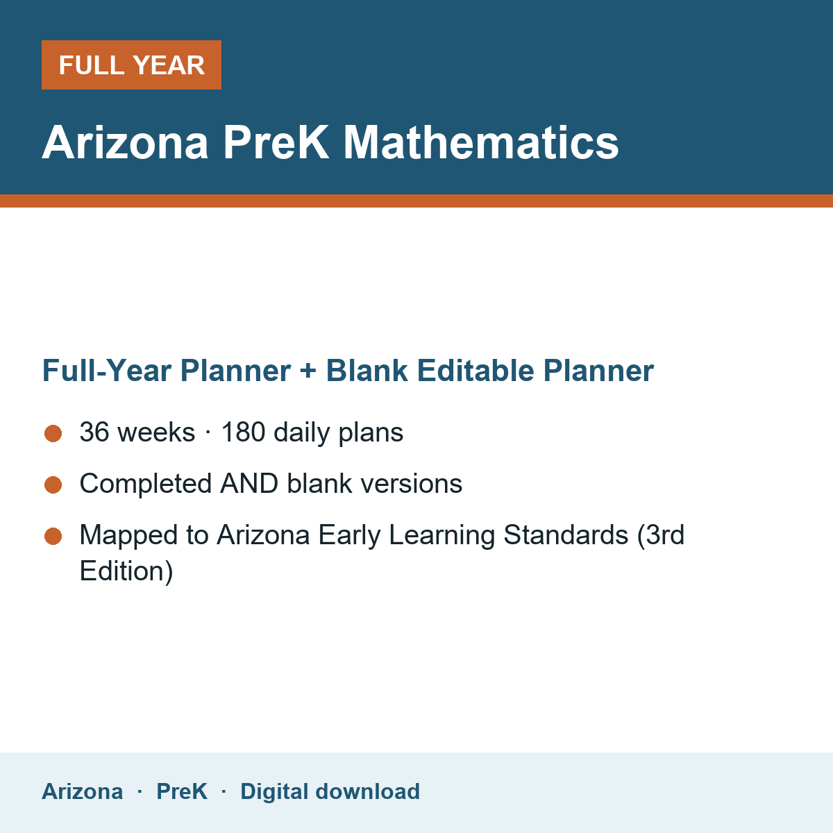833x833 pixels.
Task: Click the Digital download footer label
Action: click(330, 791)
